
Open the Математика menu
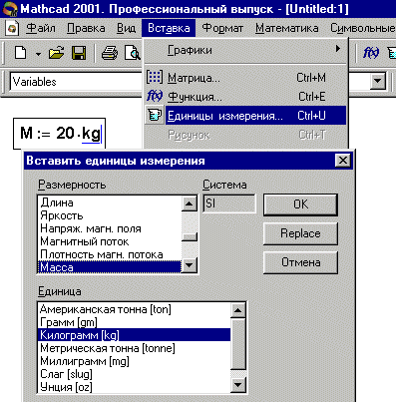pyautogui.click(x=286, y=28)
